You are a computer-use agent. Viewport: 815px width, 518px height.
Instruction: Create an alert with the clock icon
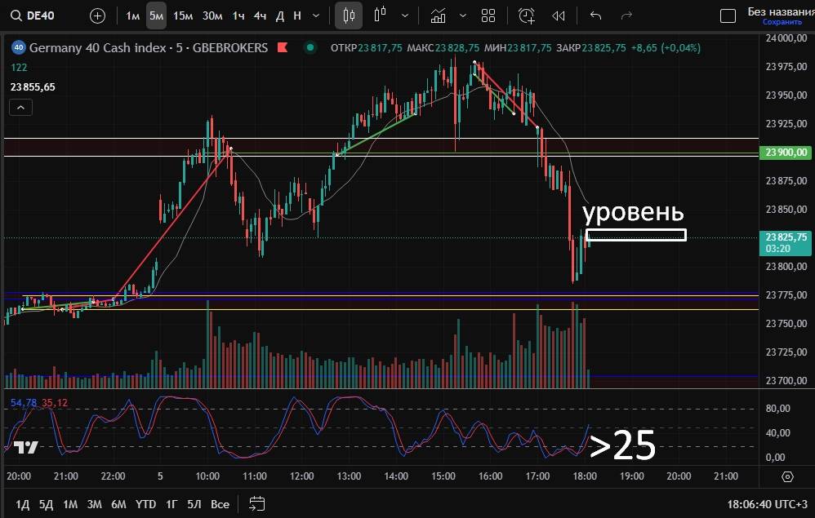pos(527,15)
